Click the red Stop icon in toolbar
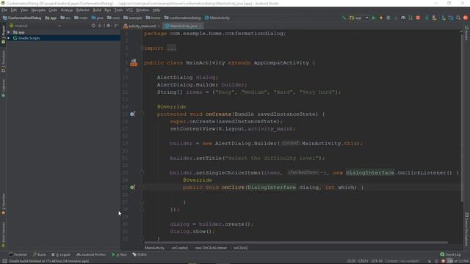The width and height of the screenshot is (470, 264). 418,18
